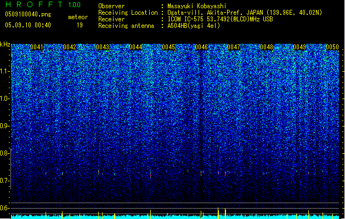The width and height of the screenshot is (345, 219).
Task: Click the 0048 time marker
Action: click(267, 47)
